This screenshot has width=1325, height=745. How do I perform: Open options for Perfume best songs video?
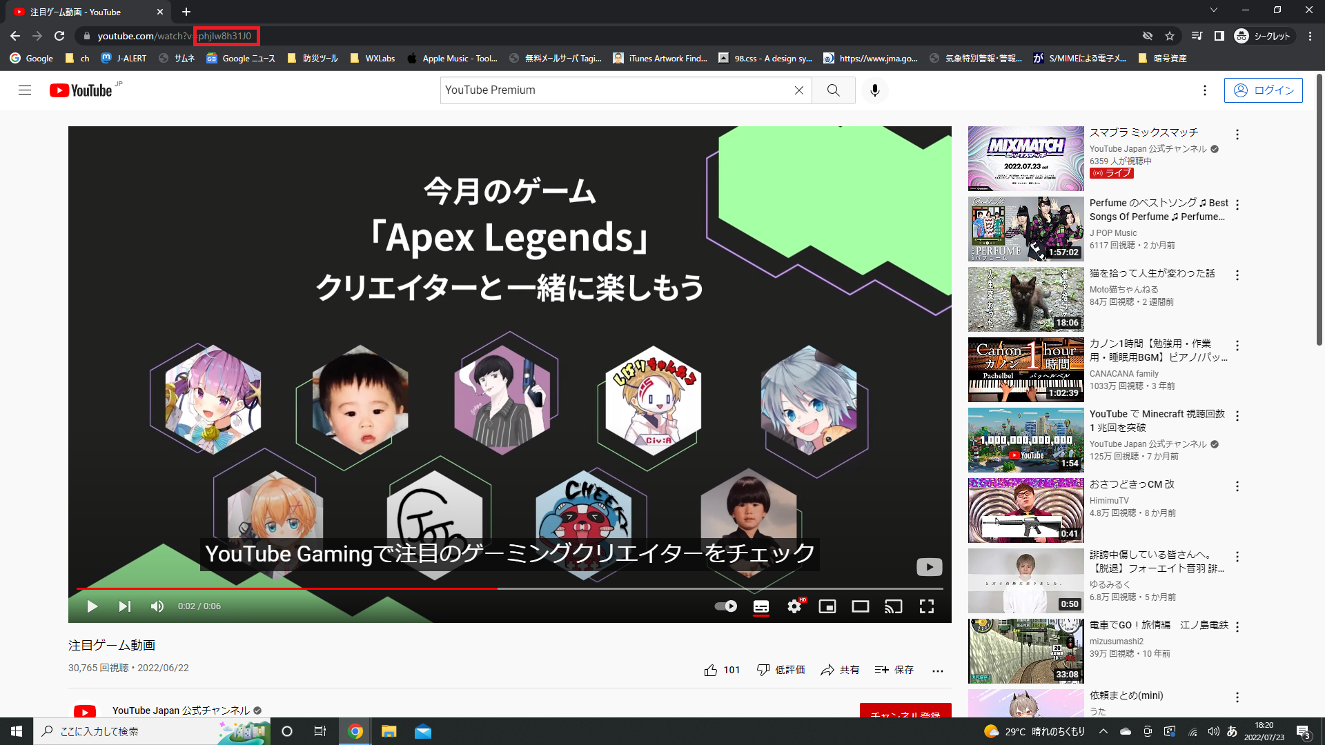coord(1237,205)
